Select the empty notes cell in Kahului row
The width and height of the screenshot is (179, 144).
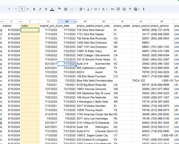tap(30, 30)
